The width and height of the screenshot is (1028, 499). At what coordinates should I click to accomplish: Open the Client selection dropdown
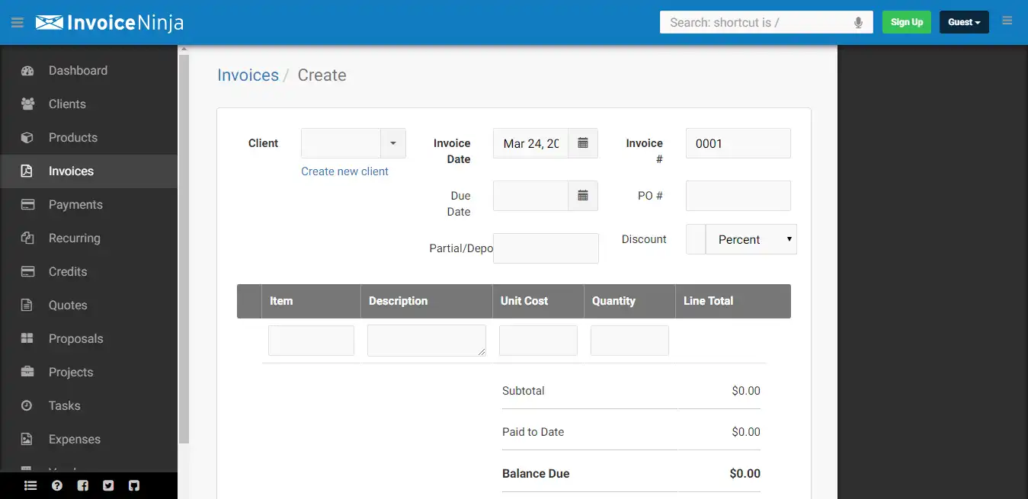[393, 143]
